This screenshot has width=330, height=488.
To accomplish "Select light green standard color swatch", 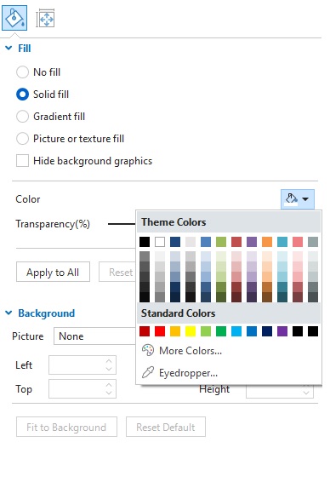I will click(x=206, y=331).
